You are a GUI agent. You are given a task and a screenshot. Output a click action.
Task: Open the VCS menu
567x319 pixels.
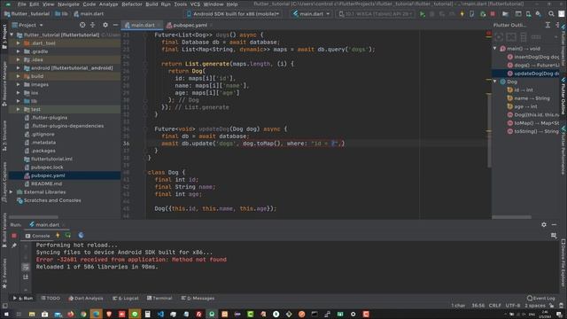(x=195, y=4)
